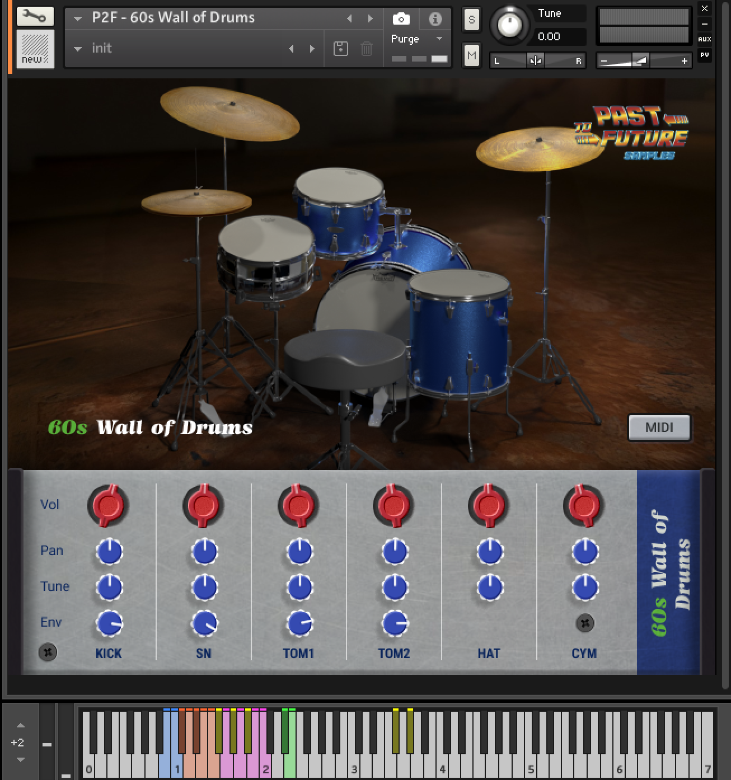This screenshot has width=731, height=780.
Task: Go to the previous snapshot after 'init'
Action: click(291, 49)
